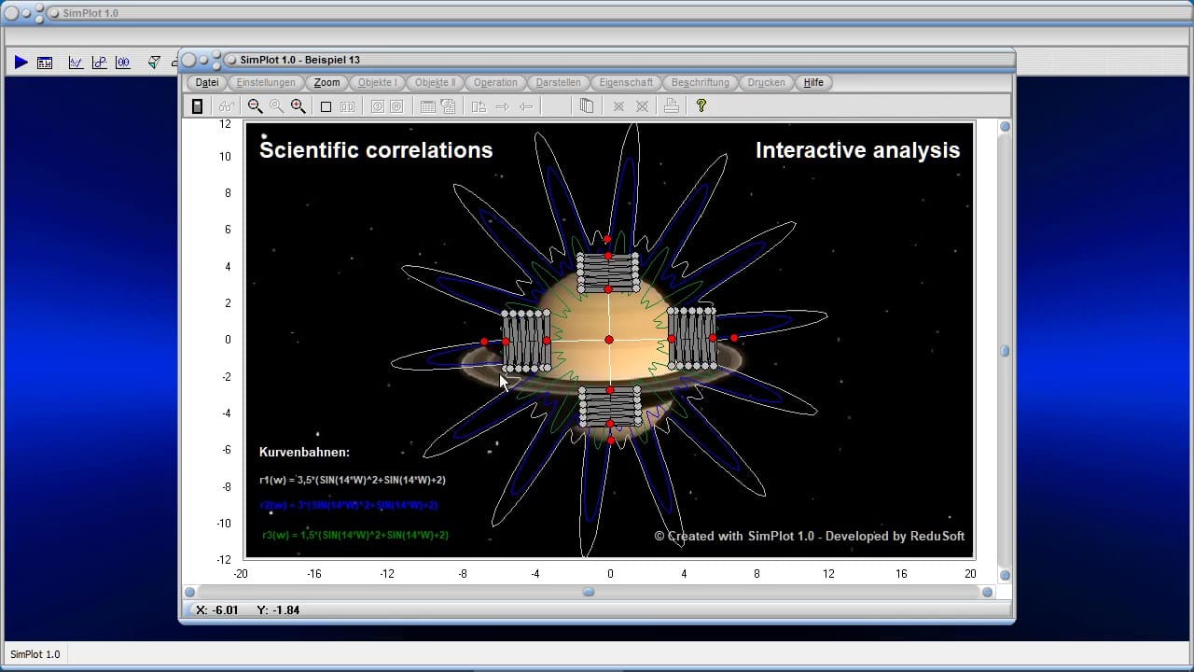Screen dimensions: 1194x672
Task: Open the Zoom menu
Action: [326, 82]
